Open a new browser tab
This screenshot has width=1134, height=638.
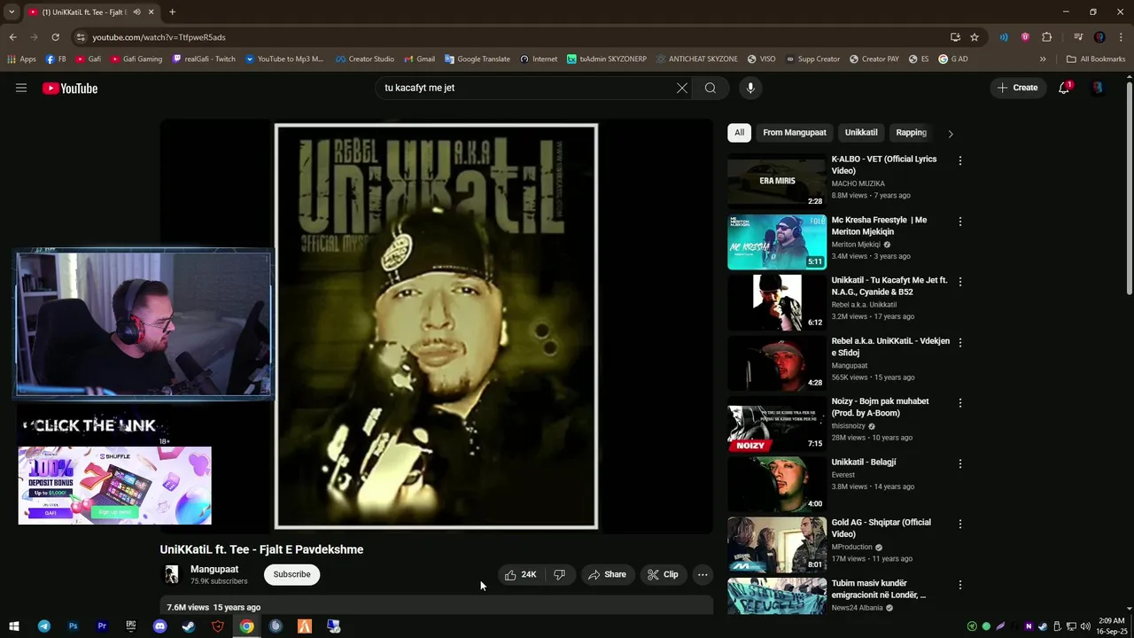172,12
